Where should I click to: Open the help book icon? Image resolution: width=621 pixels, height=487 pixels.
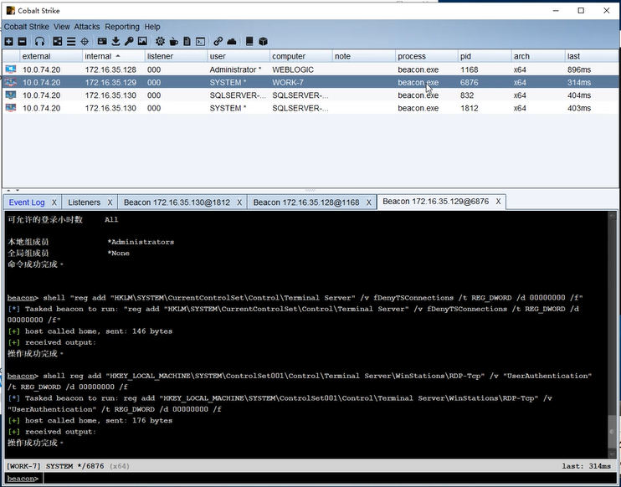click(x=249, y=41)
